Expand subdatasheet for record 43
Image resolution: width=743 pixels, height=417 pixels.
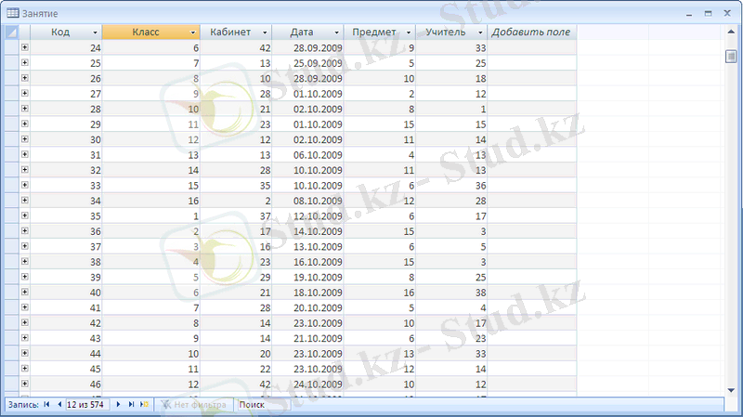[x=25, y=338]
